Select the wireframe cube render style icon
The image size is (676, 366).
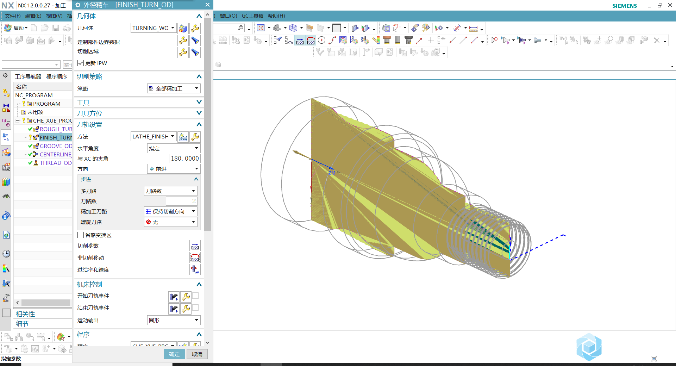click(x=293, y=28)
